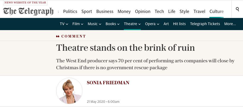Screen dimensions: 243x107
Task: Open the More... menu
Action: tap(230, 24)
